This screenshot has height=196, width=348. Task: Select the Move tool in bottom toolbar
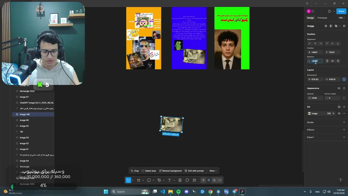(128, 180)
